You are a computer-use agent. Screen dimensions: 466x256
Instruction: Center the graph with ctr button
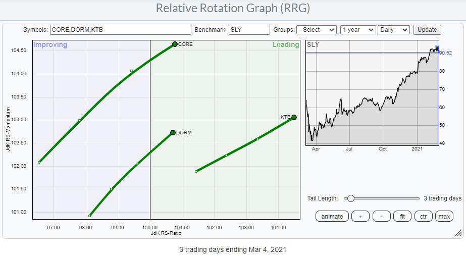423,217
